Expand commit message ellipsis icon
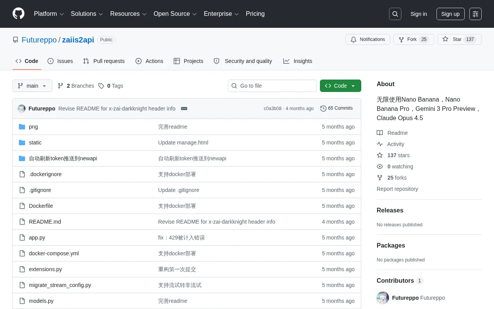 [184, 109]
